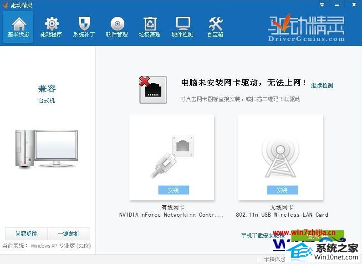362x264 pixels.
Task: Switch to 驱动程序 gear tab
Action: (51, 27)
